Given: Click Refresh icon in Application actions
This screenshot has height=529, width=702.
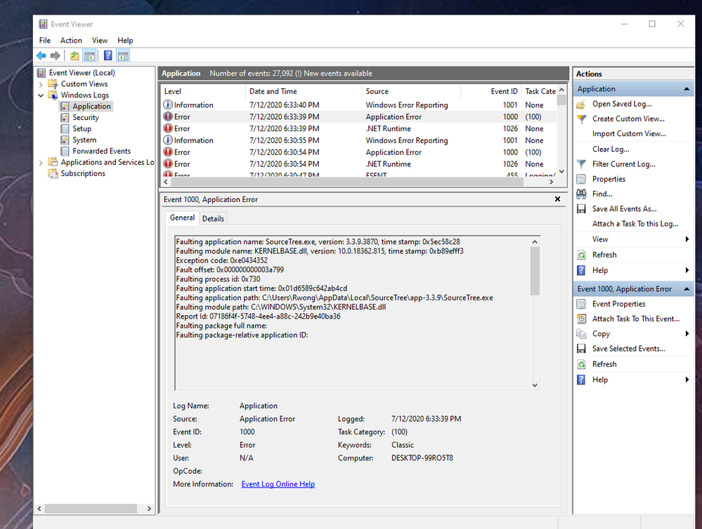Looking at the screenshot, I should click(581, 255).
